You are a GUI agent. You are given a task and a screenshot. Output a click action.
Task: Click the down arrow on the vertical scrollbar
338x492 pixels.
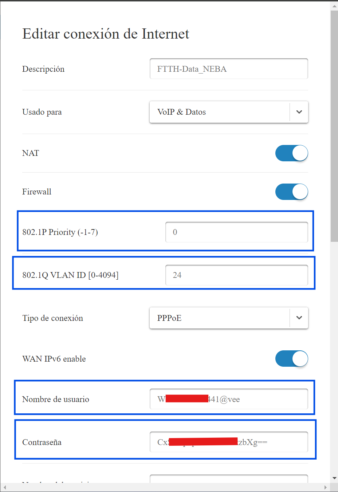click(334, 478)
